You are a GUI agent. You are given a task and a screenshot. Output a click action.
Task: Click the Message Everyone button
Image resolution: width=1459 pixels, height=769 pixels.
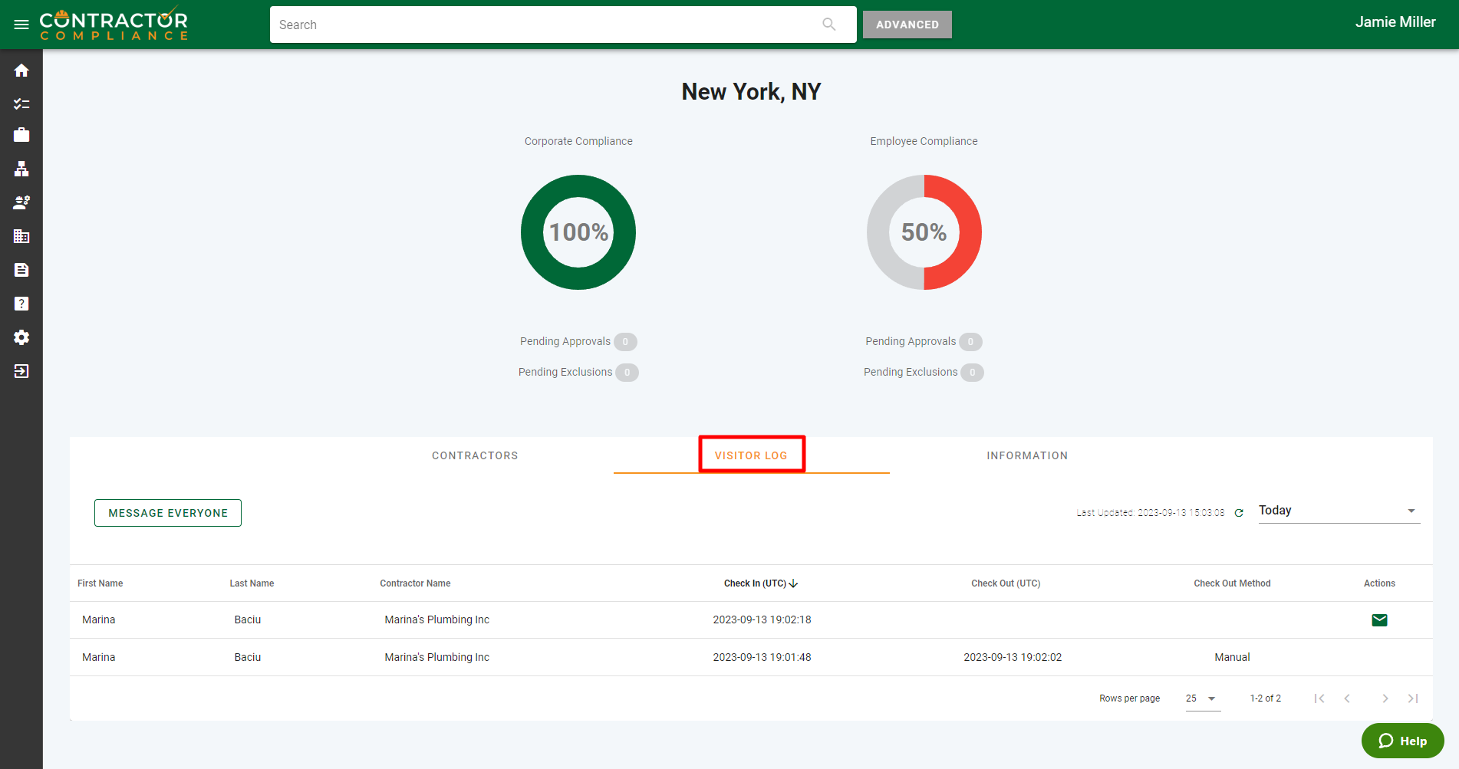click(x=168, y=513)
